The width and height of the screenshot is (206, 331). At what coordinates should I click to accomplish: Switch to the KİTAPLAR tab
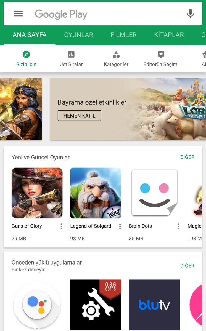(169, 35)
